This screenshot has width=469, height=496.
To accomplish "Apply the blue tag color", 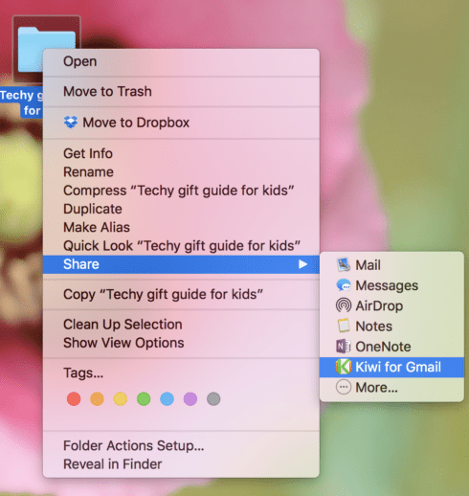I will (x=167, y=399).
